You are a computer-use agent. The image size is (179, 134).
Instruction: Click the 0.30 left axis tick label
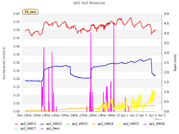(17, 63)
